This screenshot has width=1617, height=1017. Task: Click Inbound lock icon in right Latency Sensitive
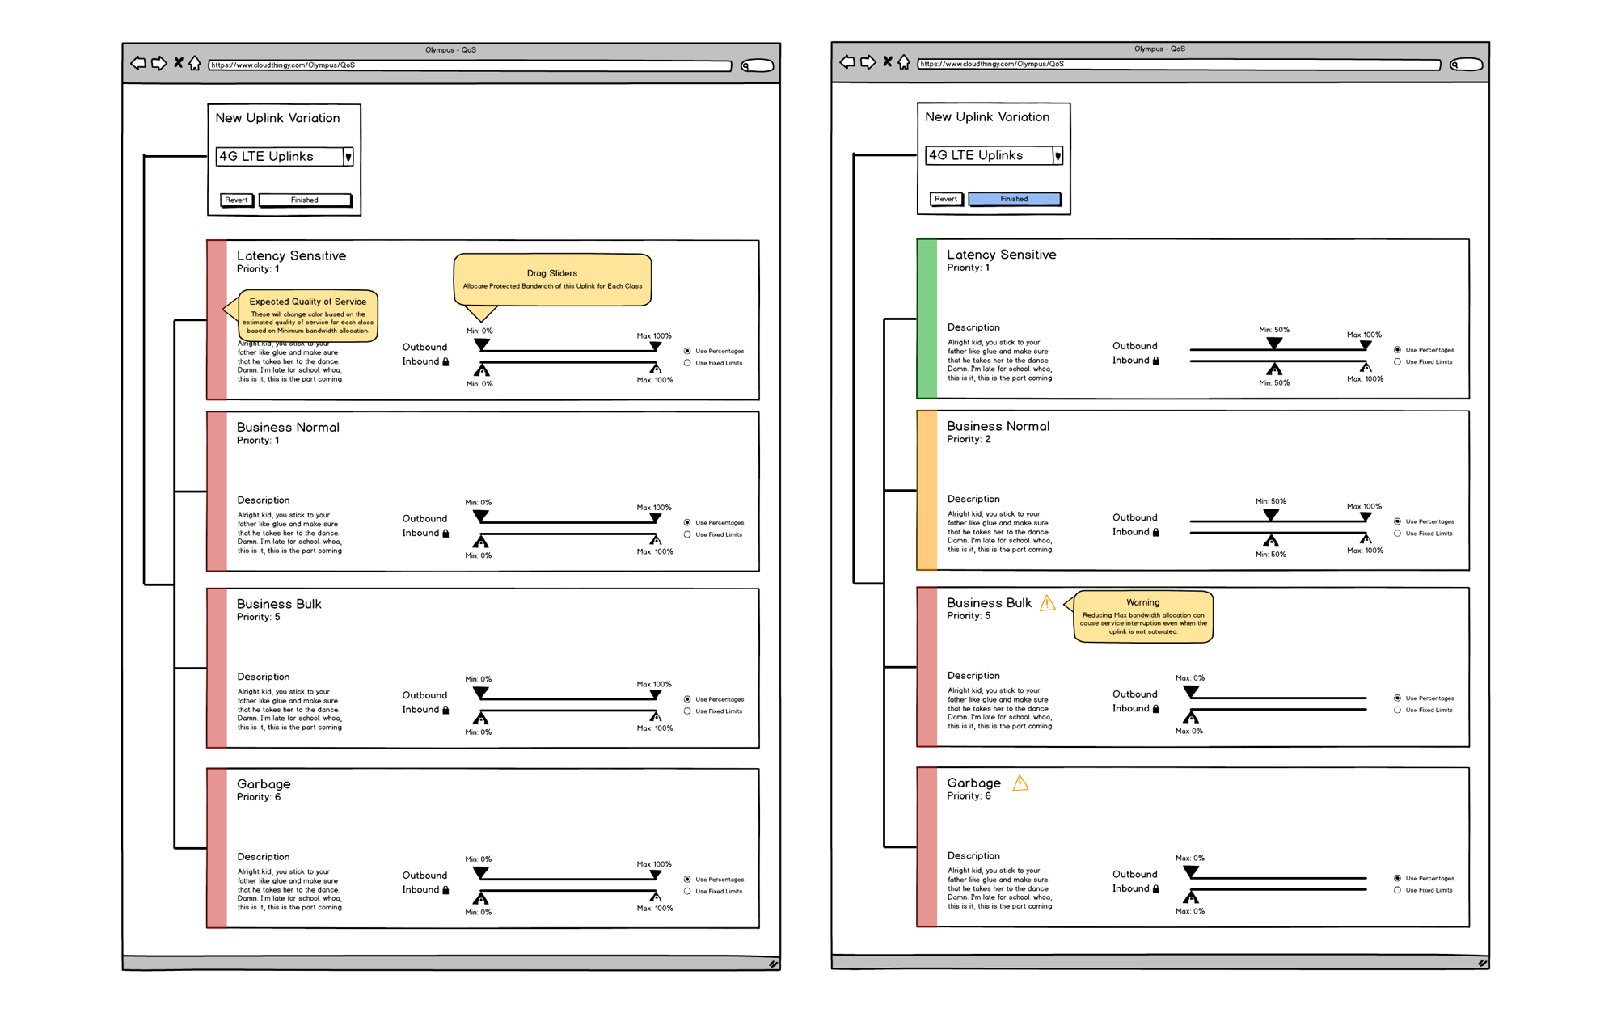pos(1156,361)
